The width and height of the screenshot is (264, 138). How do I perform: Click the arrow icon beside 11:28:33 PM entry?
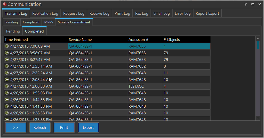point(7,113)
